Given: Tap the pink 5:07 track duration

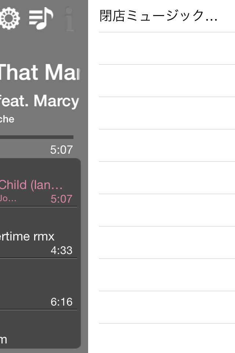Looking at the screenshot, I should pyautogui.click(x=61, y=199).
